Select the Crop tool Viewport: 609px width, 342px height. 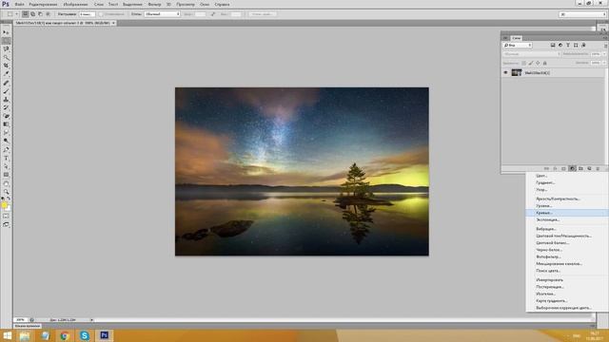pos(6,66)
